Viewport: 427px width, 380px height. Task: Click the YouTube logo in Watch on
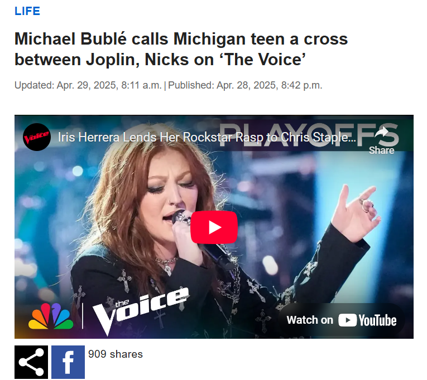[x=367, y=320]
